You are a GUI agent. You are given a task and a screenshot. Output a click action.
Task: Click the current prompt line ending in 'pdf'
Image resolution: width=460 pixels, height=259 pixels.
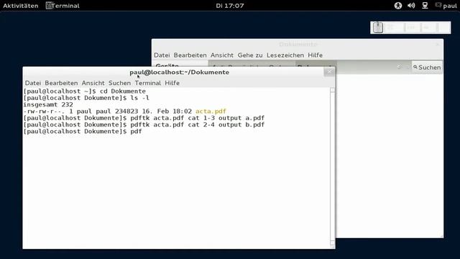pos(83,132)
